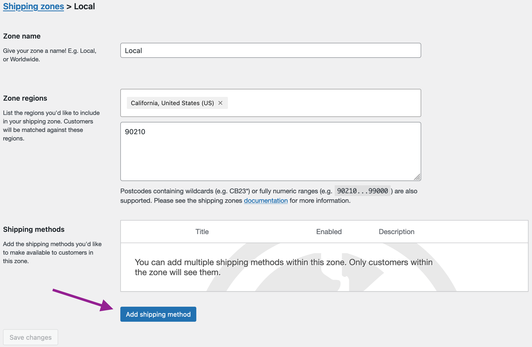Open the shipping zones documentation link

(265, 201)
